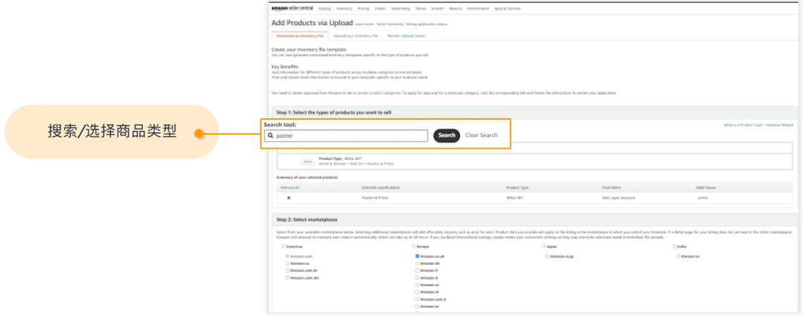
Task: Enable the Amazon.fr marketplace checkbox
Action: tap(418, 270)
